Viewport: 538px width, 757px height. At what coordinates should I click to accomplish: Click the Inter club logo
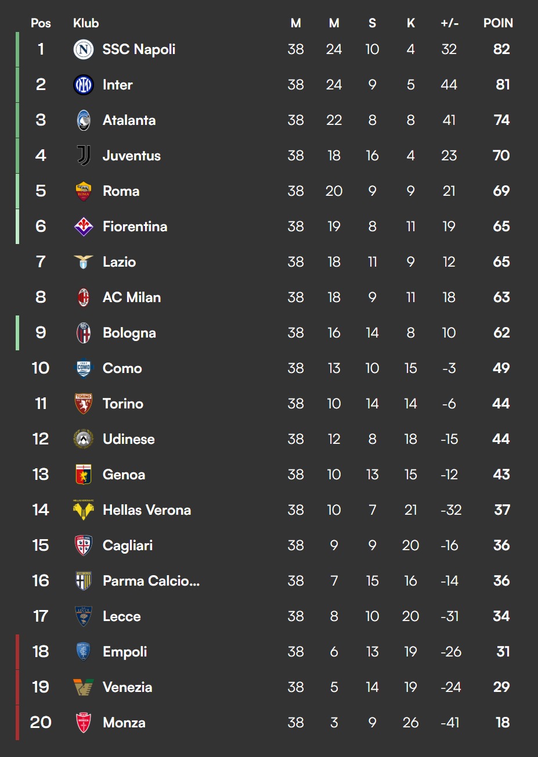(84, 85)
